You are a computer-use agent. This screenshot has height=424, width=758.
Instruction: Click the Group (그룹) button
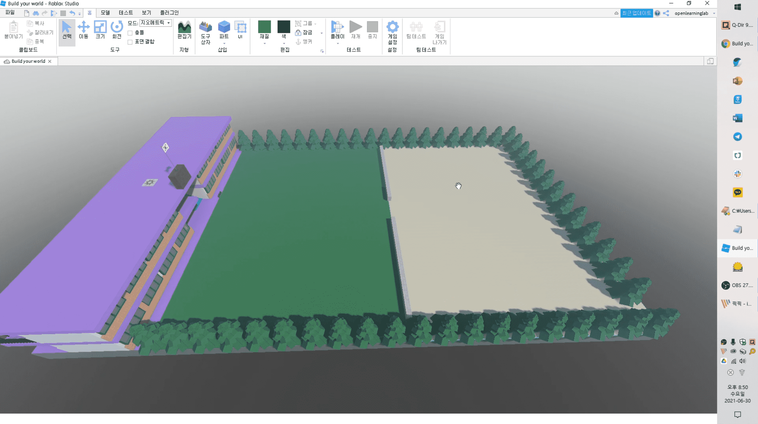[x=304, y=24]
